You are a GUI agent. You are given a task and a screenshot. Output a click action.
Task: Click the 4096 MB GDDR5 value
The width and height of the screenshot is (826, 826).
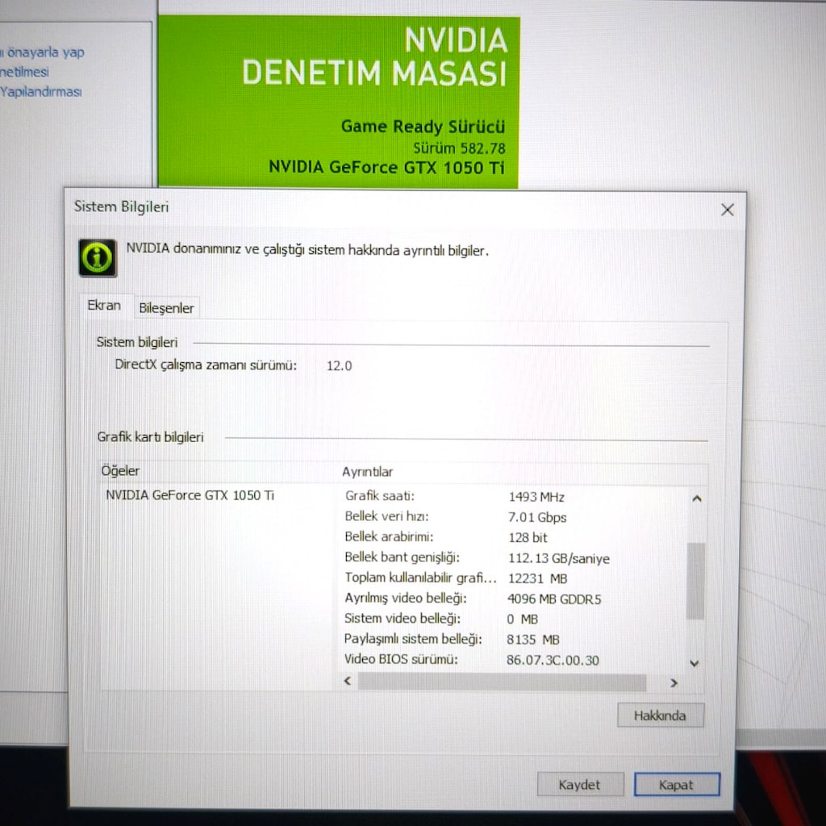[554, 599]
